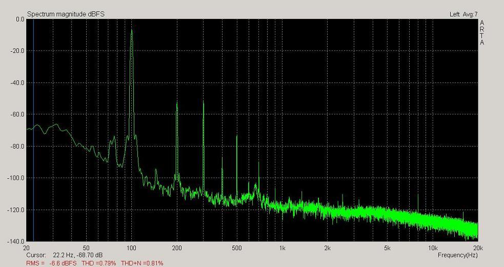Click the '1k' frequency axis label
This screenshot has height=267, width=504.
click(x=283, y=248)
